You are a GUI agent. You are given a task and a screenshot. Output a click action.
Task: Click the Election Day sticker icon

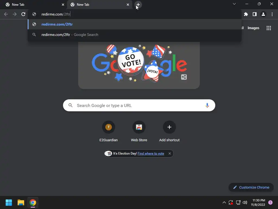108,153
